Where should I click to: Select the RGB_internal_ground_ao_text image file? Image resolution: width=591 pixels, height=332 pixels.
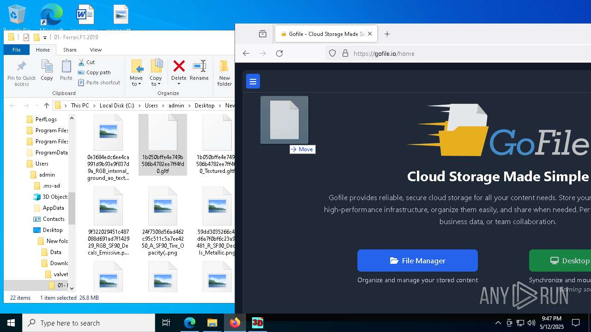(109, 148)
